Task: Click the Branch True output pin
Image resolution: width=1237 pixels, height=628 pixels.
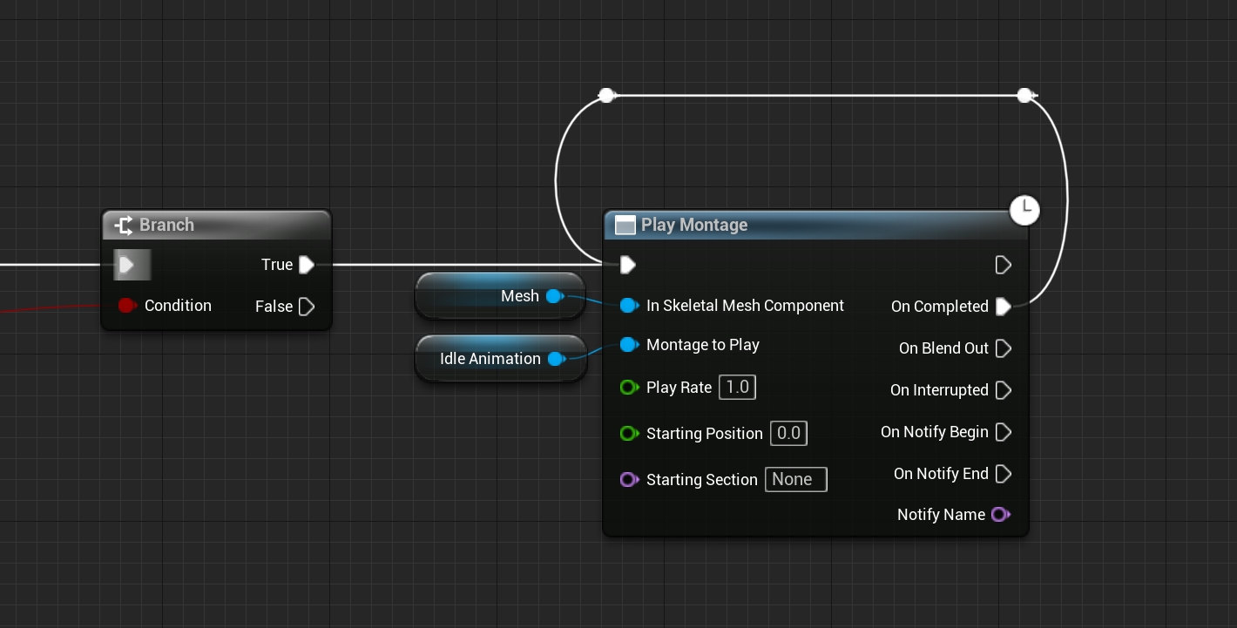Action: click(x=306, y=265)
